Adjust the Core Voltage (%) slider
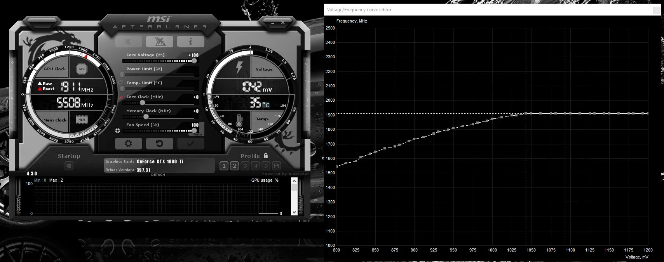664x262 pixels. pyautogui.click(x=159, y=61)
